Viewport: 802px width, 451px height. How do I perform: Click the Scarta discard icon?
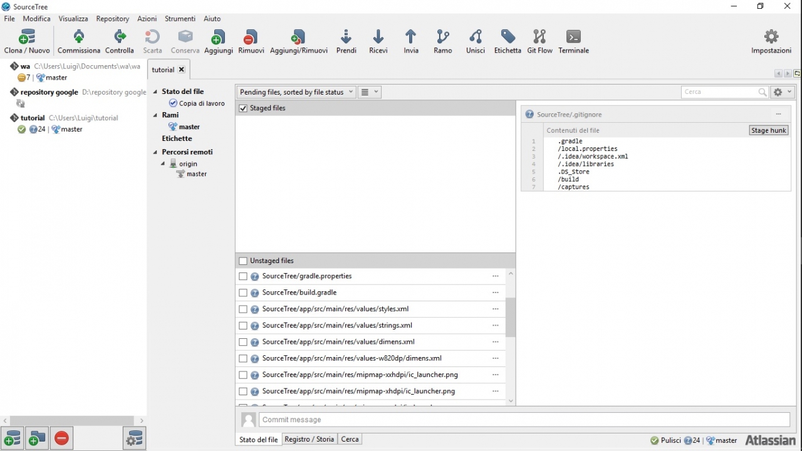(152, 37)
